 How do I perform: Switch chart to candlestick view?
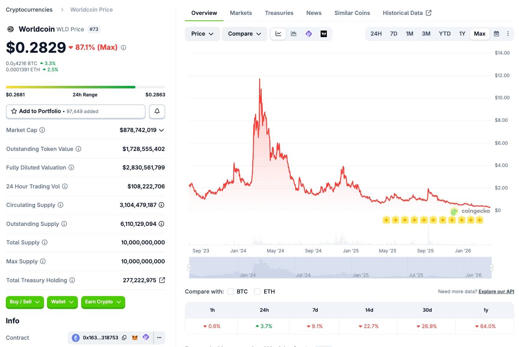[x=294, y=33]
